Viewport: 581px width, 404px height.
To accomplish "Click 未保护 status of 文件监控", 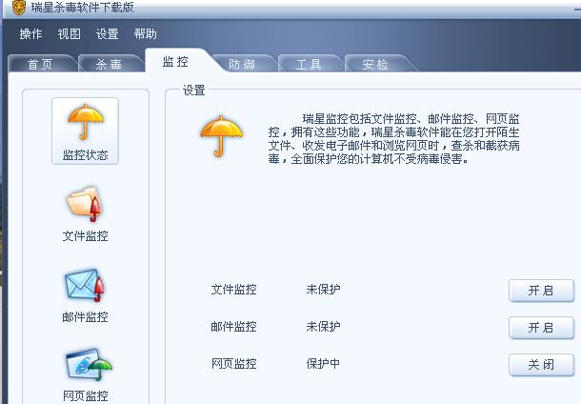I will tap(323, 289).
